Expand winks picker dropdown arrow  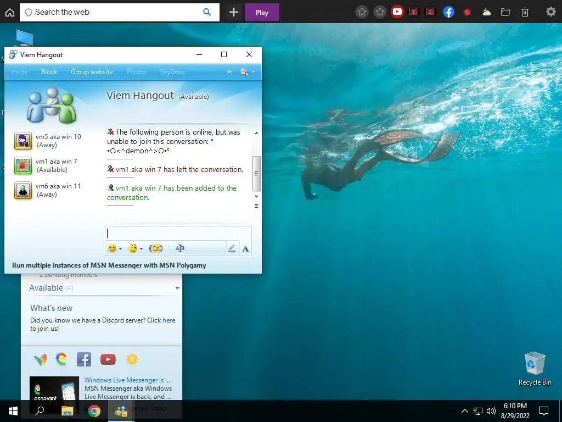[x=141, y=249]
